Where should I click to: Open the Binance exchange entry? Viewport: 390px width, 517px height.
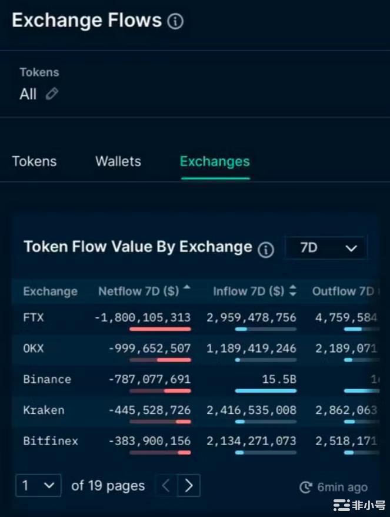pyautogui.click(x=46, y=379)
